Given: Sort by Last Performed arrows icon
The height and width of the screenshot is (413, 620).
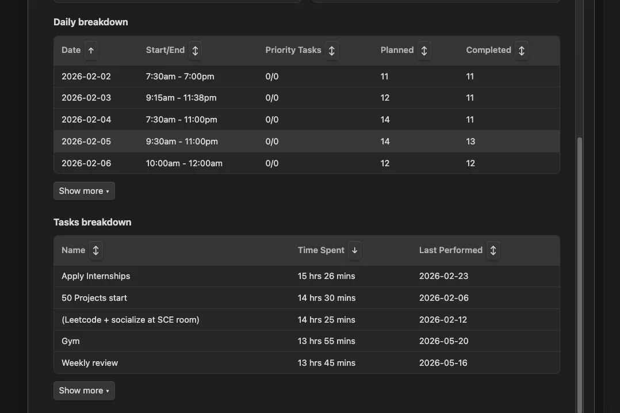Looking at the screenshot, I should click(x=493, y=250).
